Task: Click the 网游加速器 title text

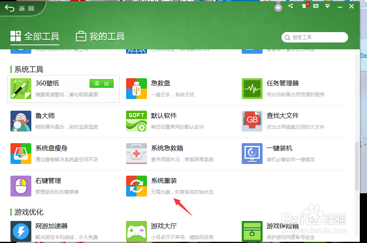Action: click(x=51, y=226)
